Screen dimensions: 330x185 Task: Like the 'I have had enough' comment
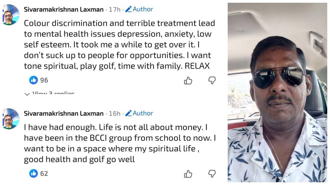click(x=188, y=173)
